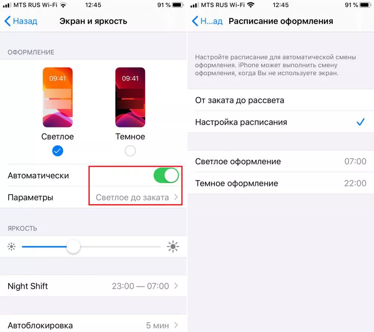
Task: Tap Wi-Fi icon in left status bar
Action: click(63, 5)
